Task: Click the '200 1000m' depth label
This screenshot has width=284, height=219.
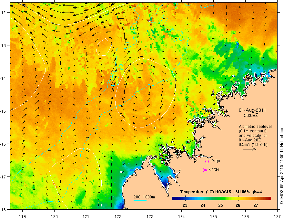Action: (x=144, y=197)
